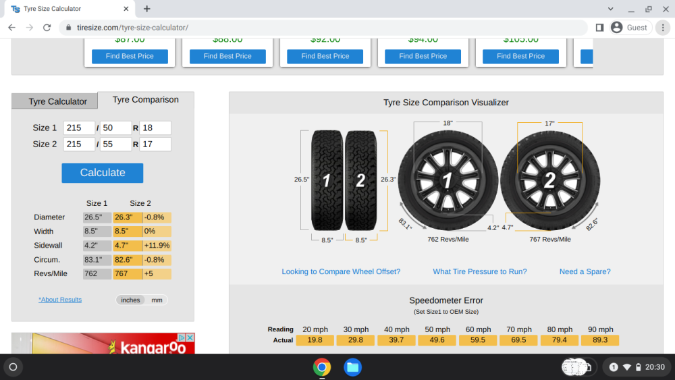The image size is (675, 380).
Task: Click the Circum. Size 2 value 82.6"
Action: (x=128, y=259)
